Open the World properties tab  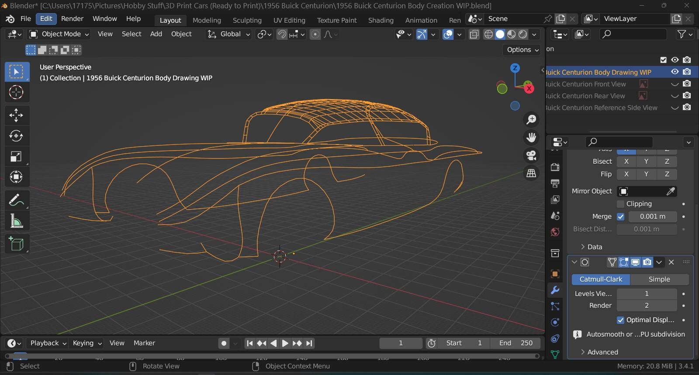(x=555, y=232)
